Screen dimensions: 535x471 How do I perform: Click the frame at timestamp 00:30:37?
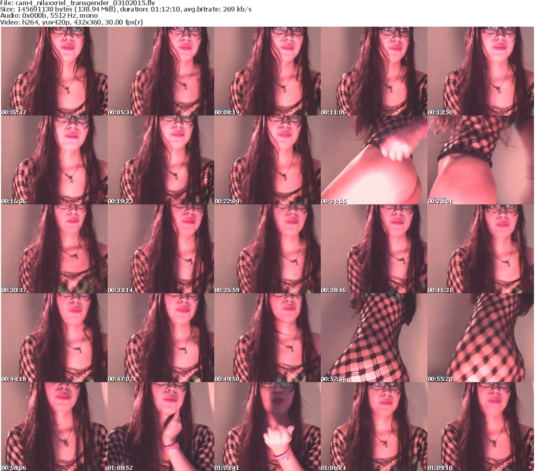(x=54, y=249)
